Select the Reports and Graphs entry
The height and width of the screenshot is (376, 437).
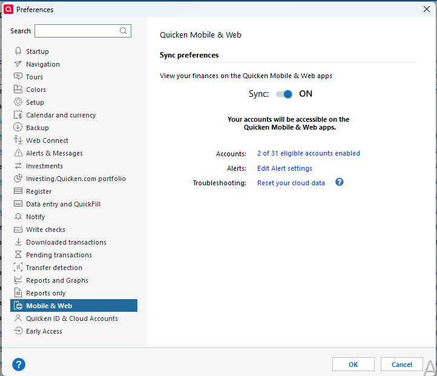pos(57,280)
